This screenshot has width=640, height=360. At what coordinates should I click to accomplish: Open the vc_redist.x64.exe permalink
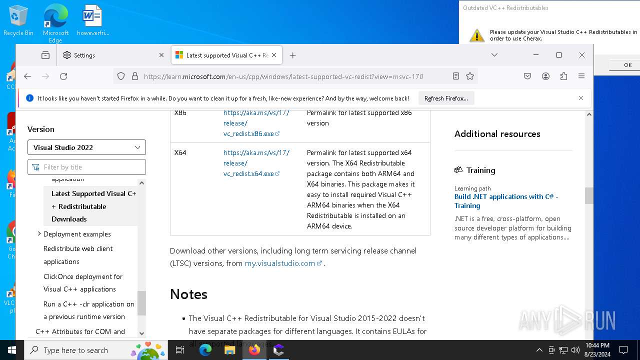click(x=256, y=163)
